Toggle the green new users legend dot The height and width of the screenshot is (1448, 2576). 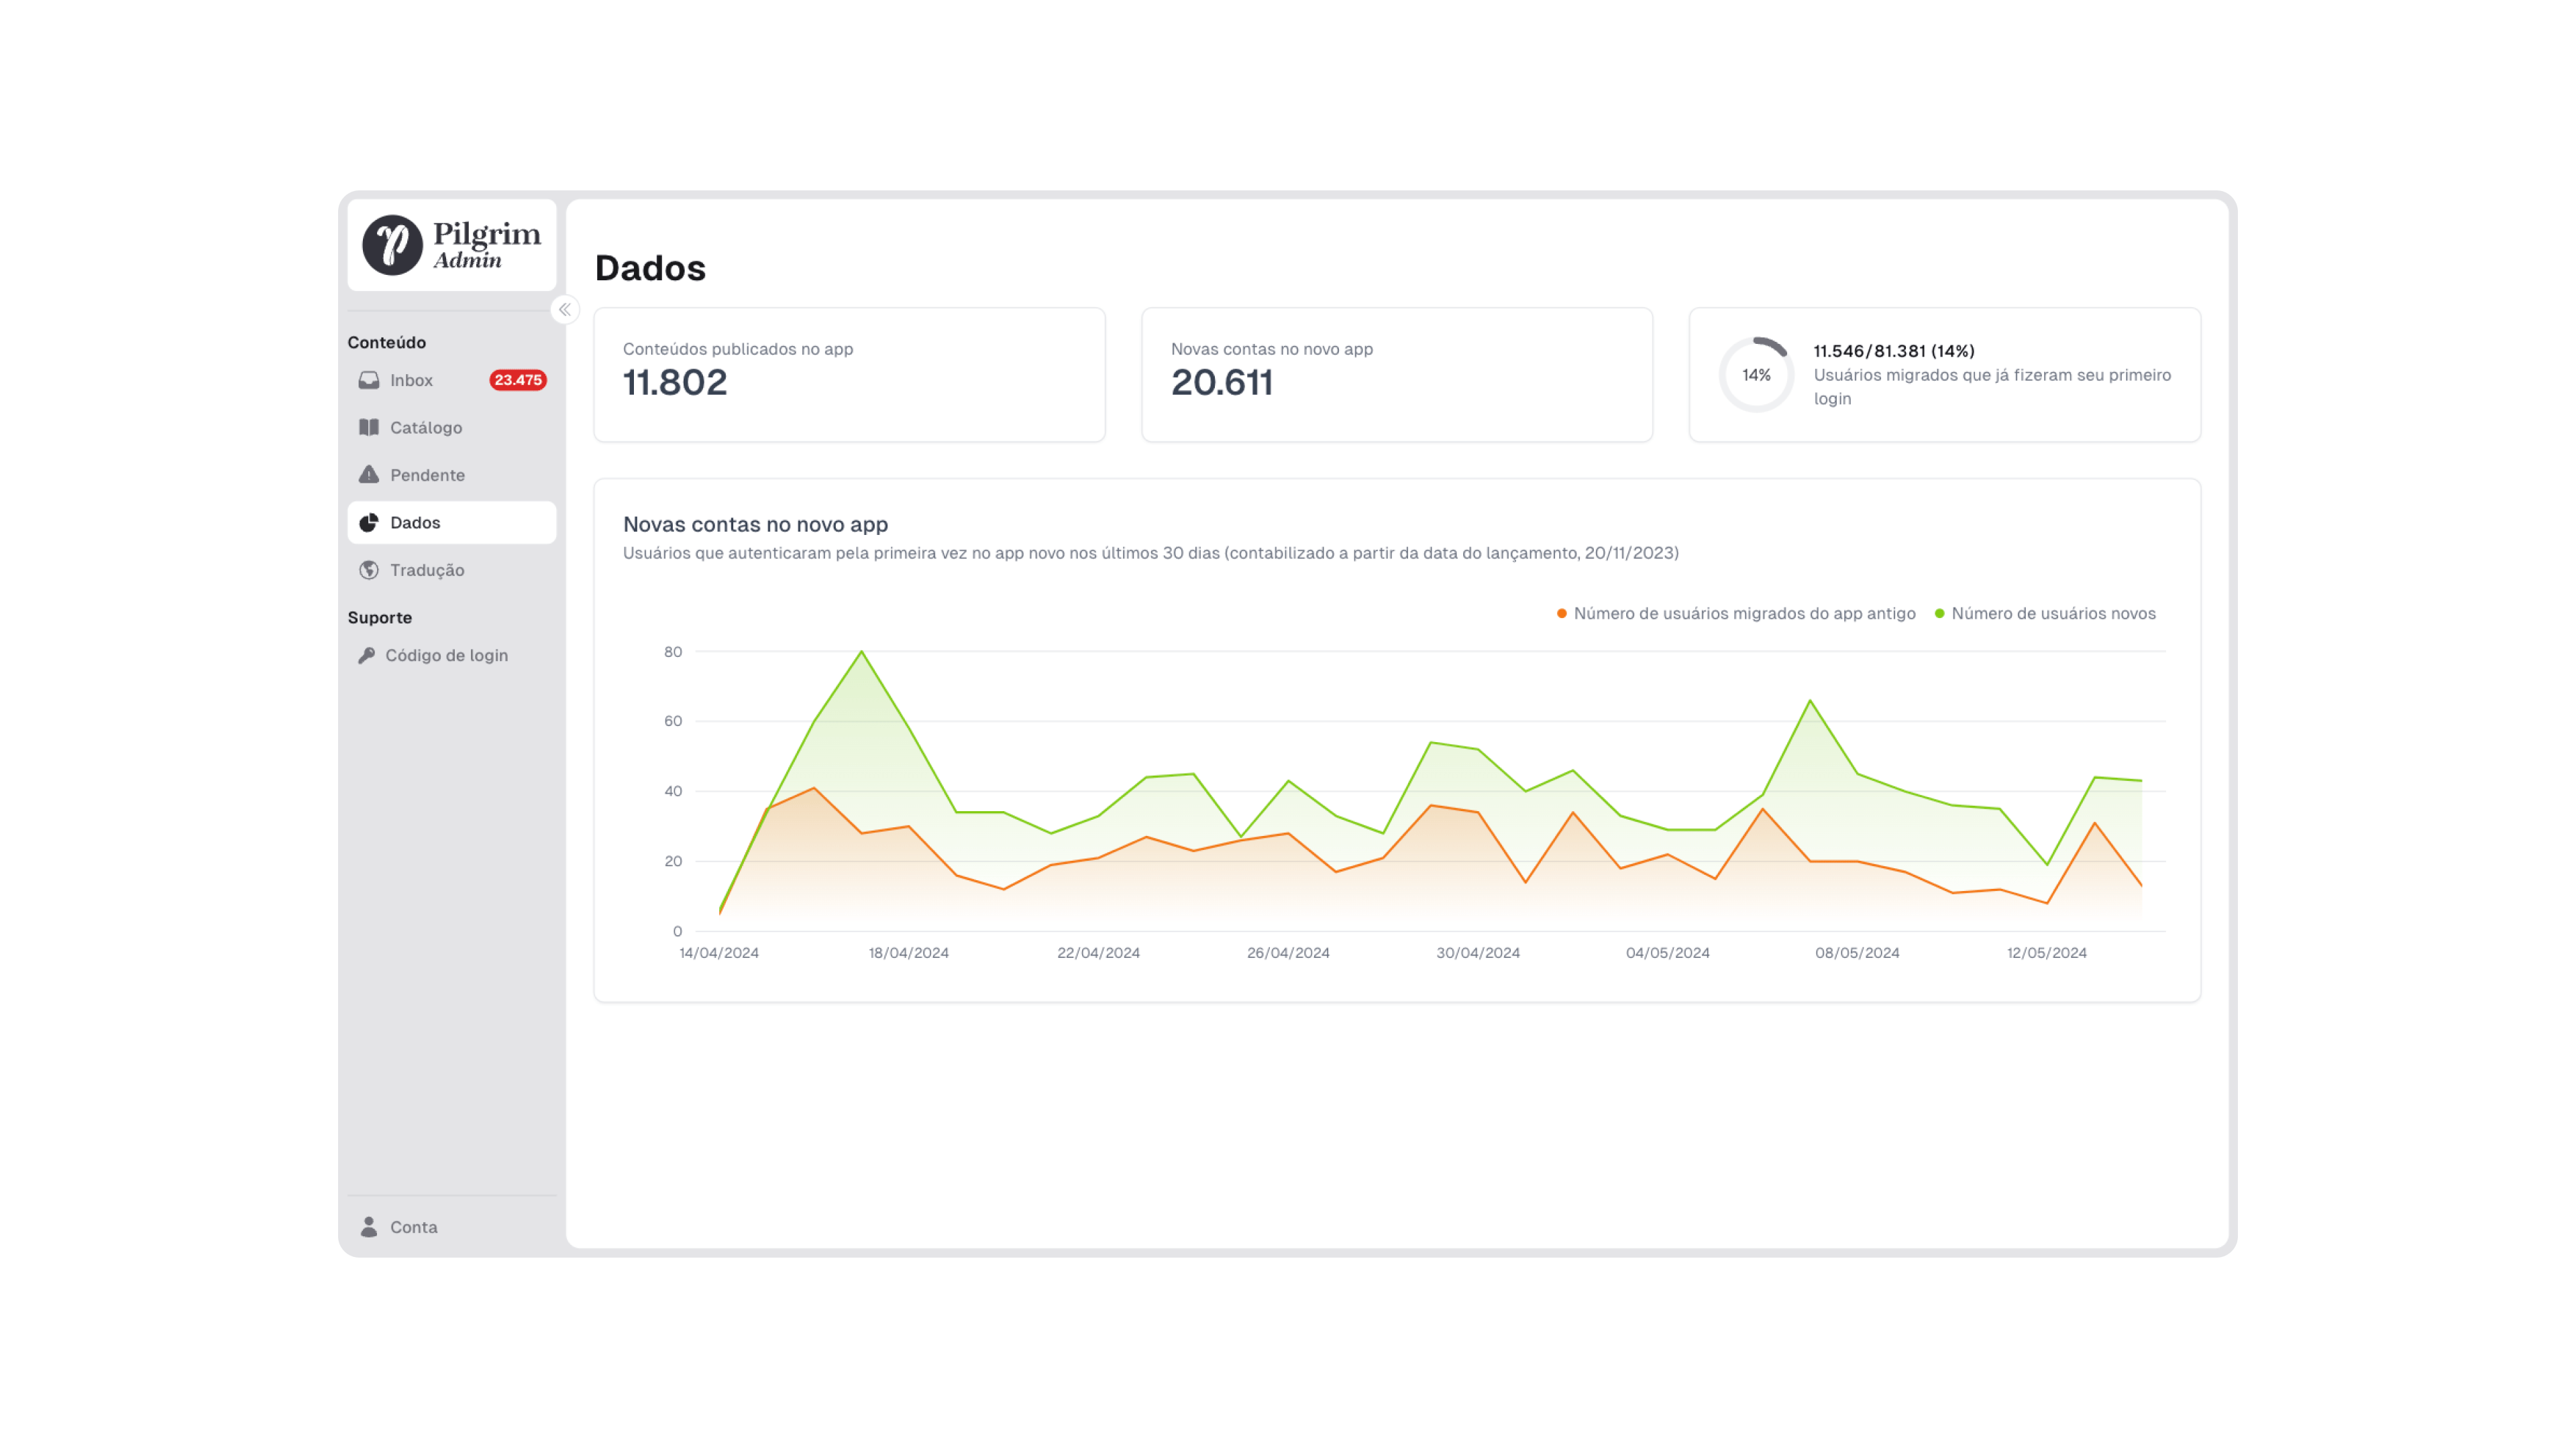tap(1939, 613)
